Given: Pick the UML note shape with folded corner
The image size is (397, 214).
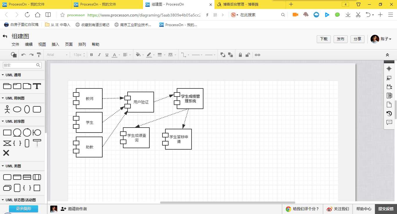Looking at the screenshot, I should point(27,86).
